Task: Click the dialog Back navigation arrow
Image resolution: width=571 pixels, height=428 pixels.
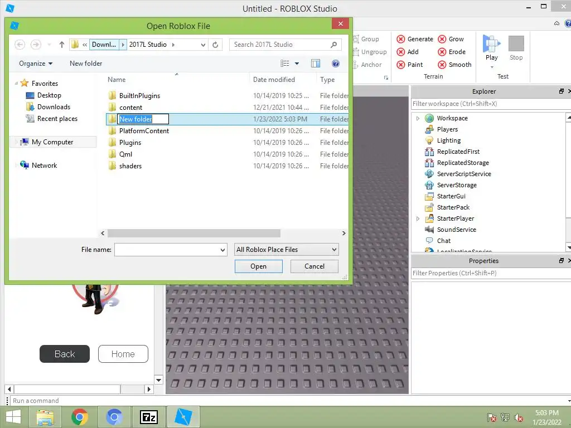Action: click(x=20, y=45)
